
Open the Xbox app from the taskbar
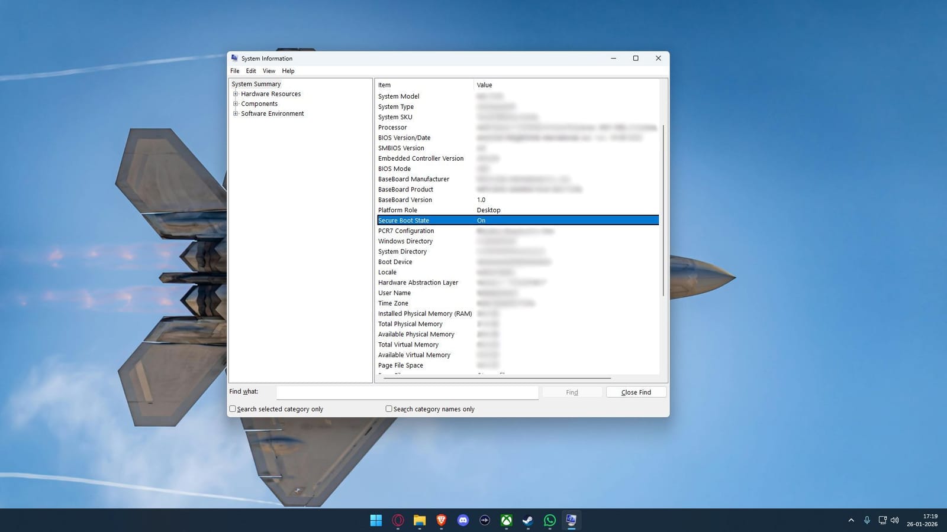pos(506,520)
